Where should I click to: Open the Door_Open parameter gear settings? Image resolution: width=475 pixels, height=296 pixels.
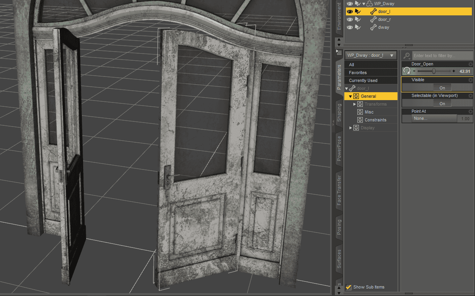coord(471,63)
